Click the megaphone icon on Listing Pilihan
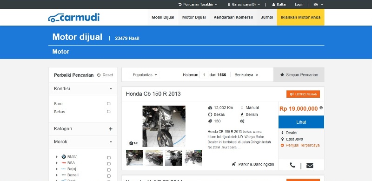The image size is (372, 181). click(x=292, y=94)
